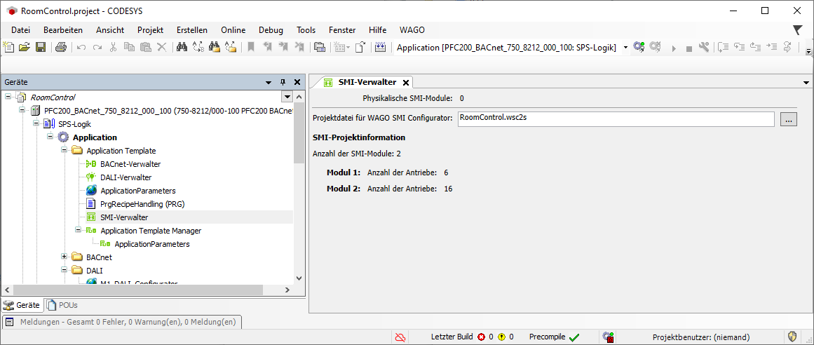The image size is (814, 345).
Task: Click the wrench tools toolbar icon
Action: pyautogui.click(x=704, y=47)
